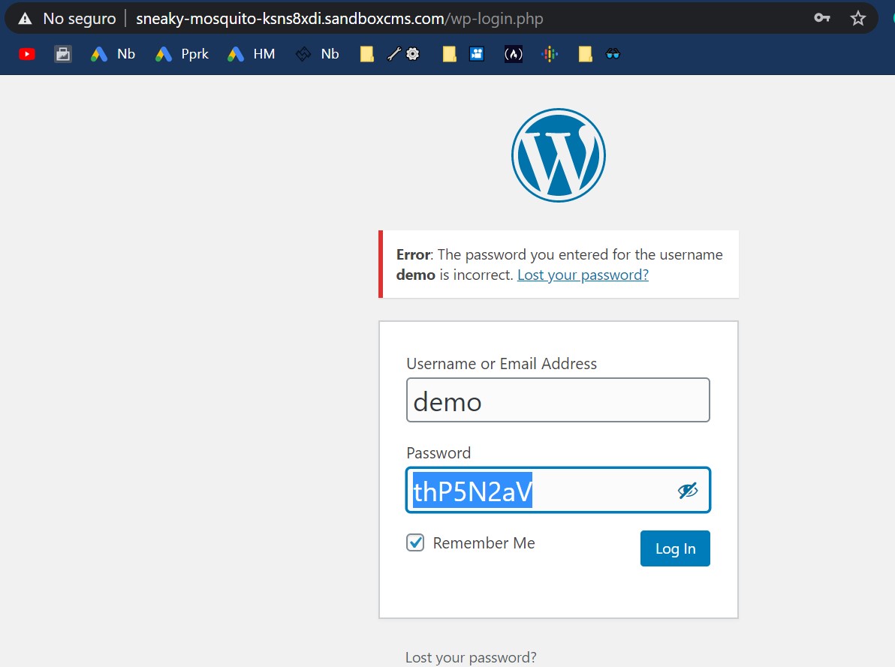Open the blue video camera bookmark
This screenshot has width=895, height=667.
477,54
